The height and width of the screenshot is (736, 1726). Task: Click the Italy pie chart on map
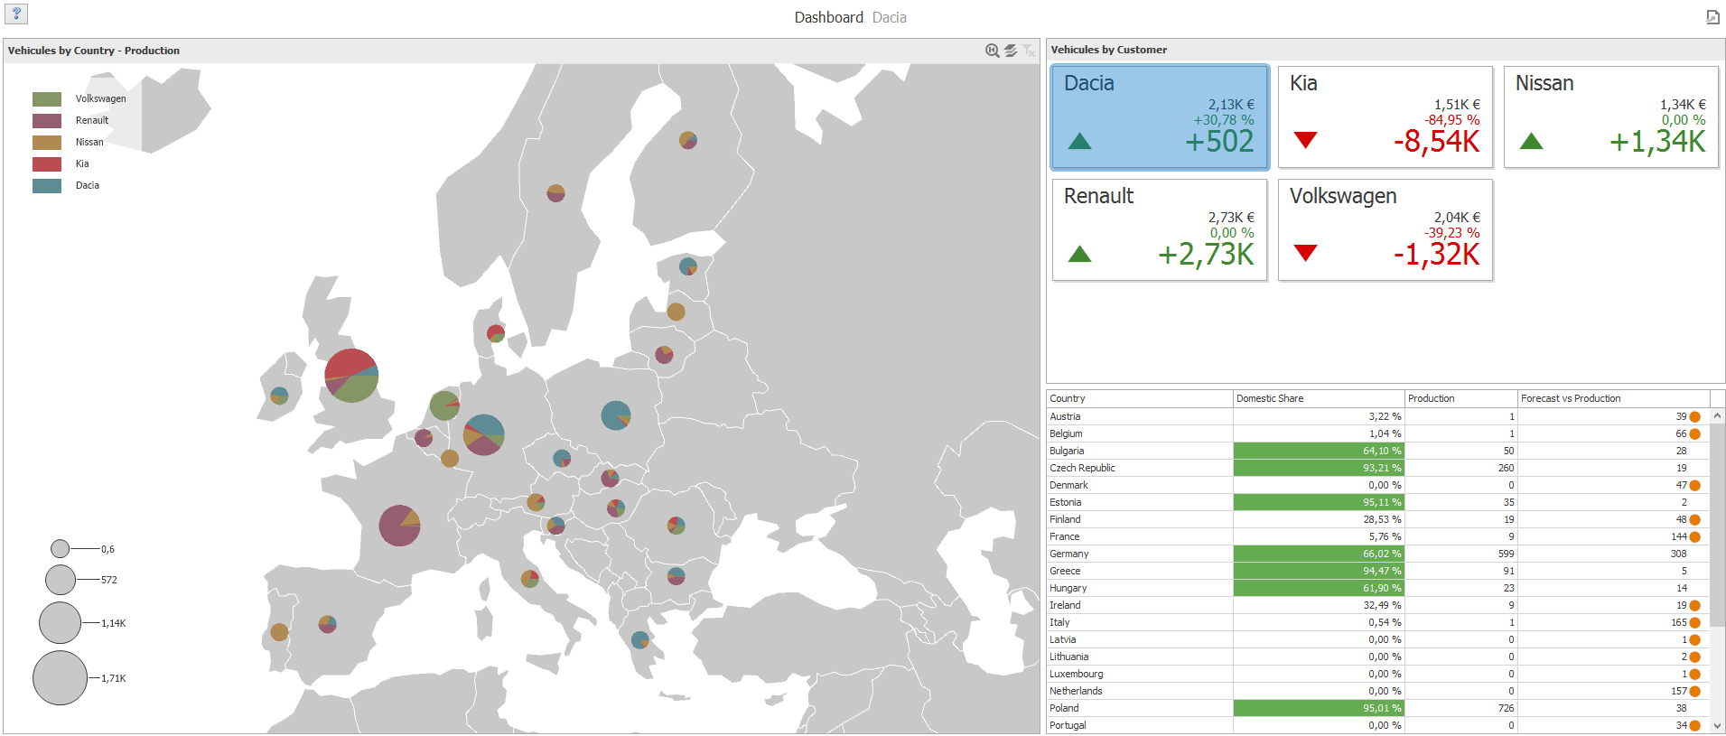pos(530,579)
